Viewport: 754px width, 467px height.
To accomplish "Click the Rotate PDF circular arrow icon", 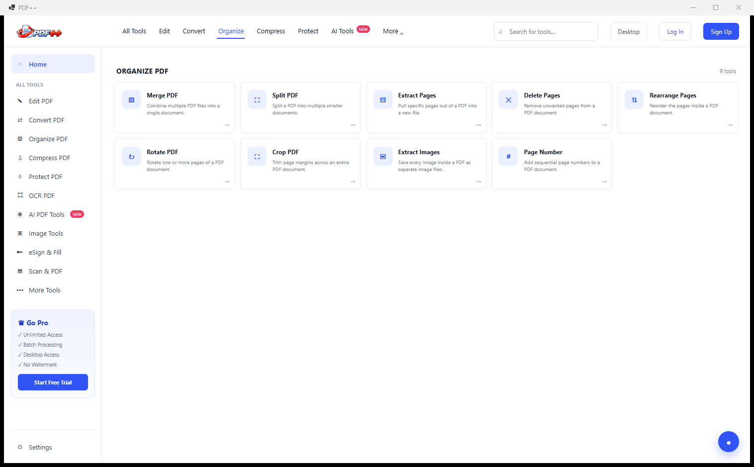I will click(x=131, y=157).
